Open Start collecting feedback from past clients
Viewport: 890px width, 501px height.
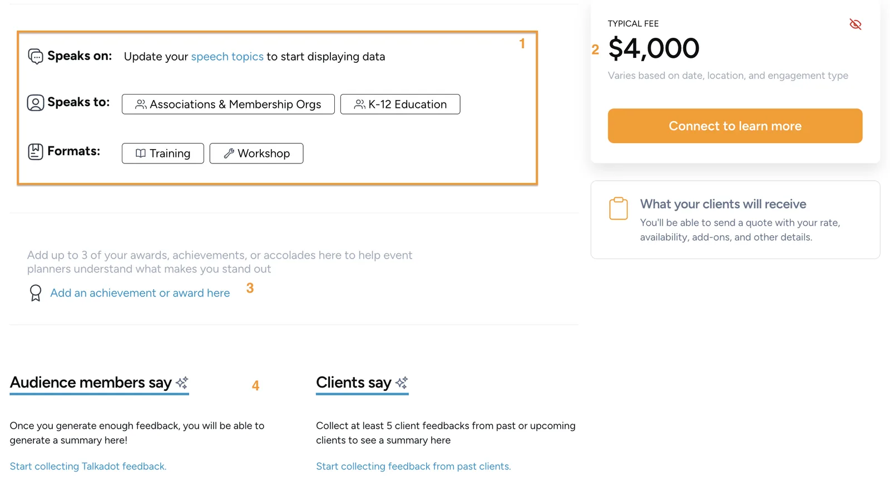coord(413,467)
